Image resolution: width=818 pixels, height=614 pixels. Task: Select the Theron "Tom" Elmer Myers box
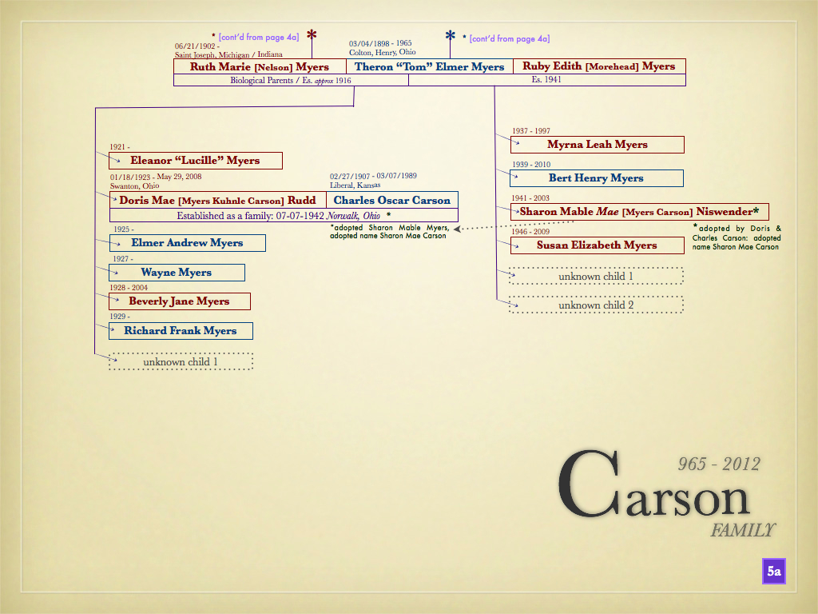[x=429, y=67]
